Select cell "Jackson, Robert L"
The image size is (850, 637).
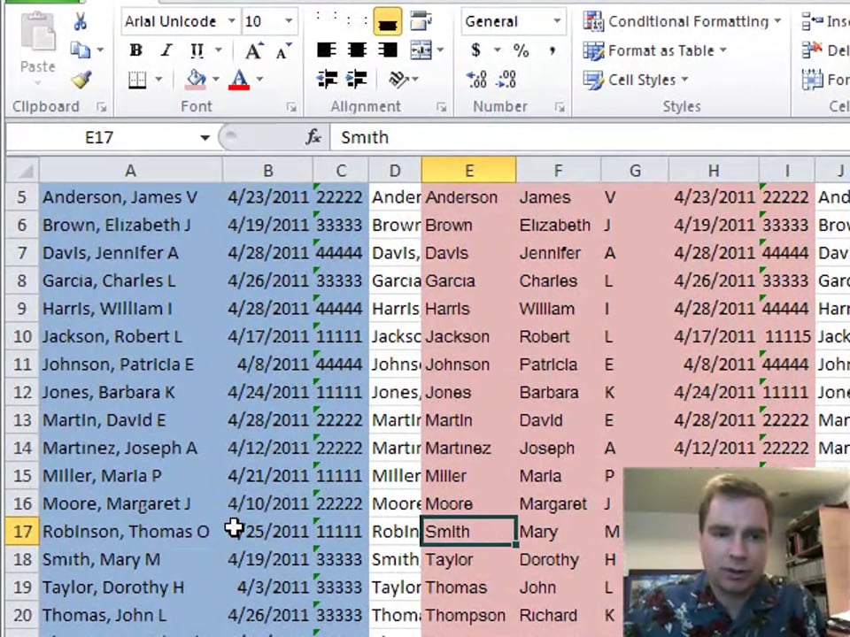click(131, 336)
